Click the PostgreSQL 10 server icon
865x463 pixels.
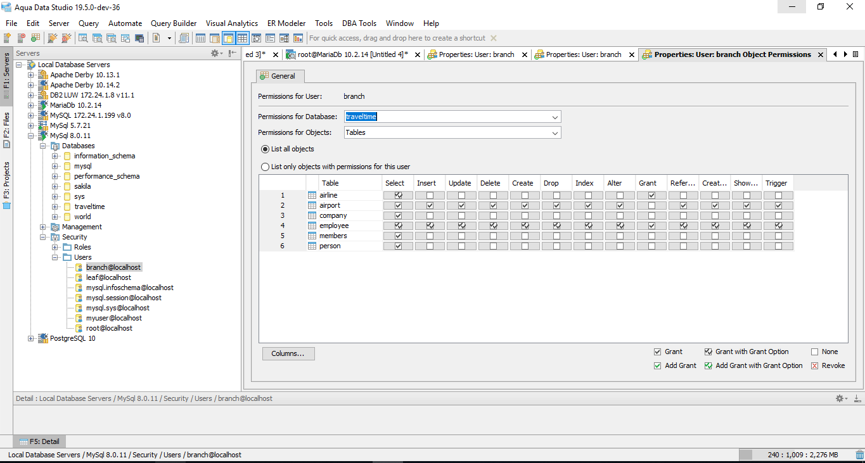[43, 338]
